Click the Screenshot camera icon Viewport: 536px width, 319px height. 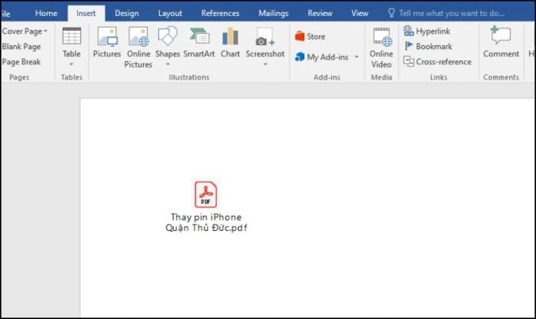point(265,37)
